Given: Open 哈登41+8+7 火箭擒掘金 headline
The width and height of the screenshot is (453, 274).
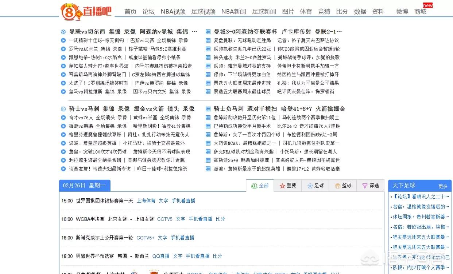Looking at the screenshot, I should click(x=313, y=109).
